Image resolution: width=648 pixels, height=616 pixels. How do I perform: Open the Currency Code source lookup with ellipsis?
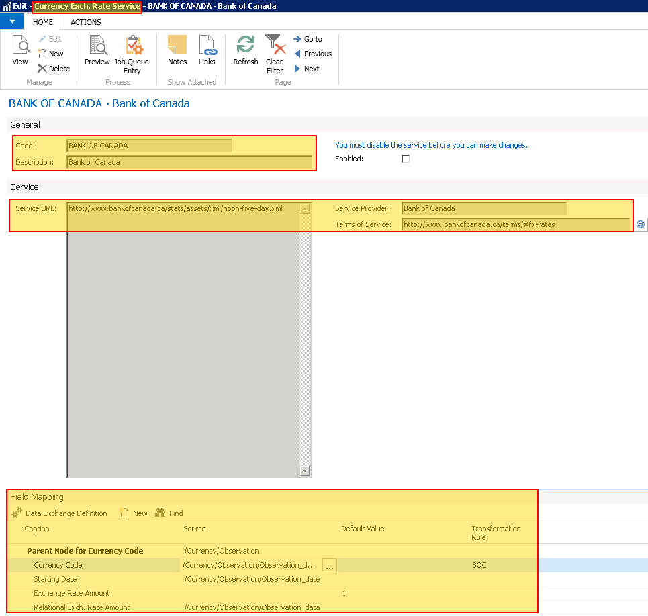[329, 565]
